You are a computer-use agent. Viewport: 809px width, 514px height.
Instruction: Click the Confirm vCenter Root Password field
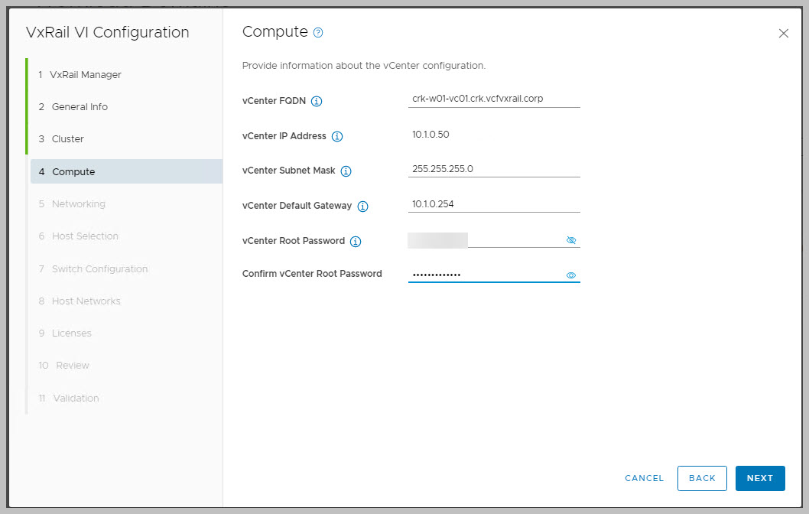486,275
